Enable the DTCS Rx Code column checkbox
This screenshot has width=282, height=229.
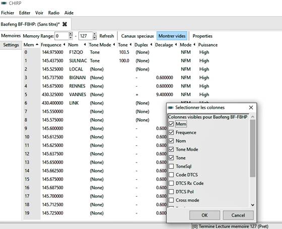171,183
